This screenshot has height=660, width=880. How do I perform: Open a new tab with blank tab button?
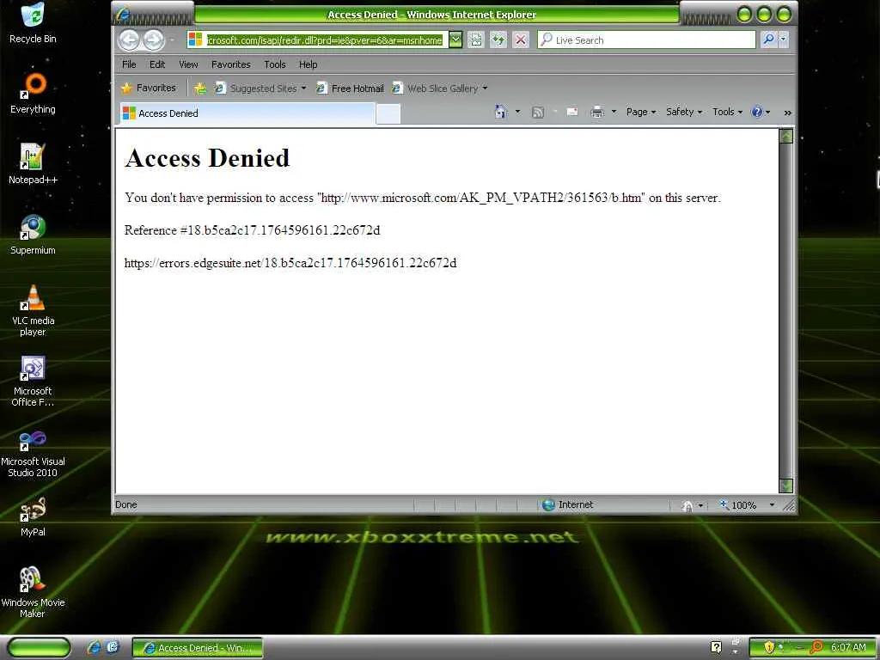[x=388, y=113]
